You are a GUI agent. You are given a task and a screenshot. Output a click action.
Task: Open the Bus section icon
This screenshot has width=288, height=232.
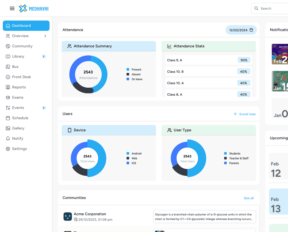point(8,67)
